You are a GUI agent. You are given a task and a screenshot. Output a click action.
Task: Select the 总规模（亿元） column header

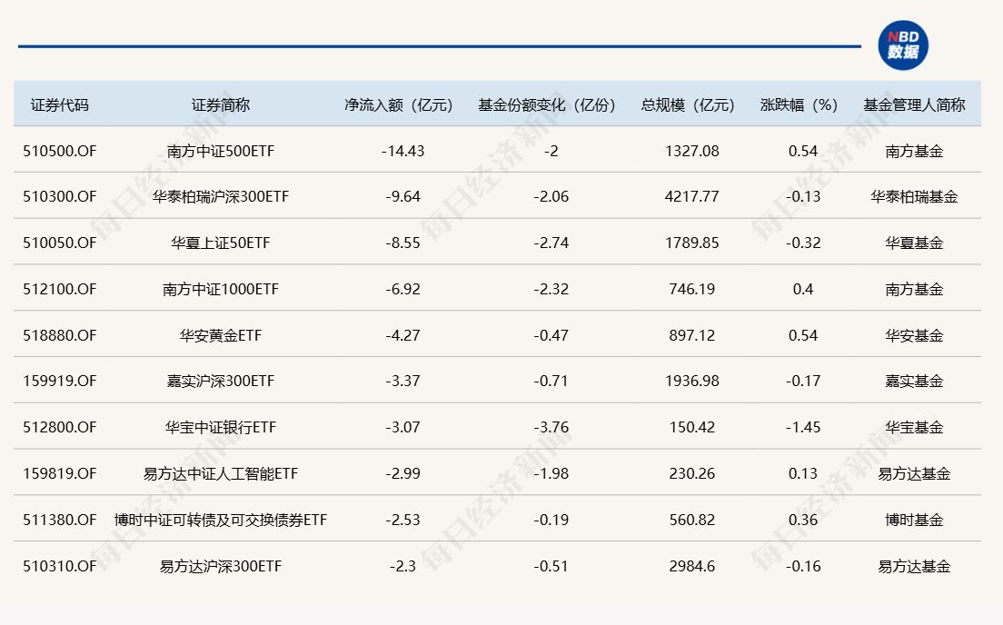coord(688,104)
